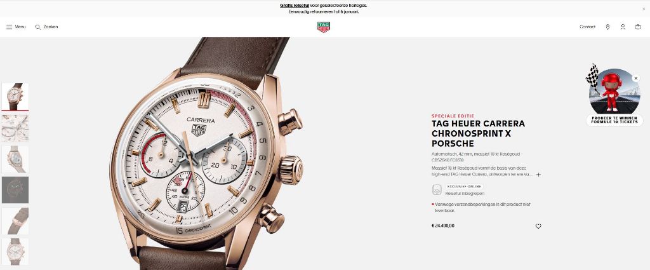Screen dimensions: 650x270
Task: Select the last full watch thumbnail
Action: 15,252
